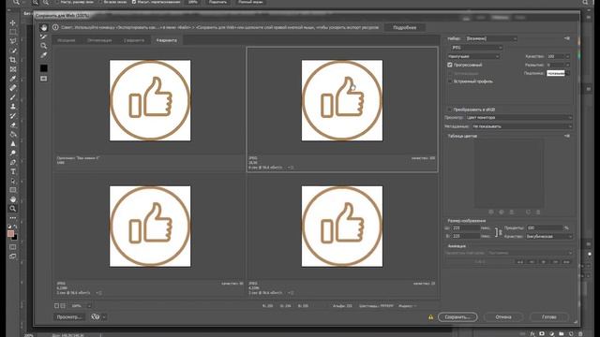Open the Размытие value slider arrow
Screen dimensions: 600x337
(567, 65)
